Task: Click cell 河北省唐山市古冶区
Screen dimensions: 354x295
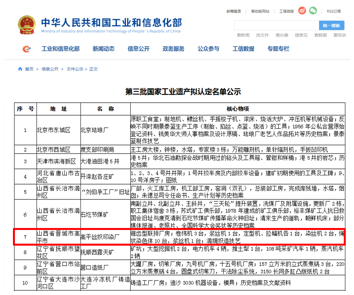Action: point(58,177)
